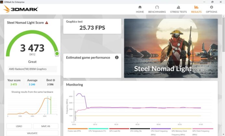
Task: Click the 3DMark app icon in title bar
Action: (2, 2)
